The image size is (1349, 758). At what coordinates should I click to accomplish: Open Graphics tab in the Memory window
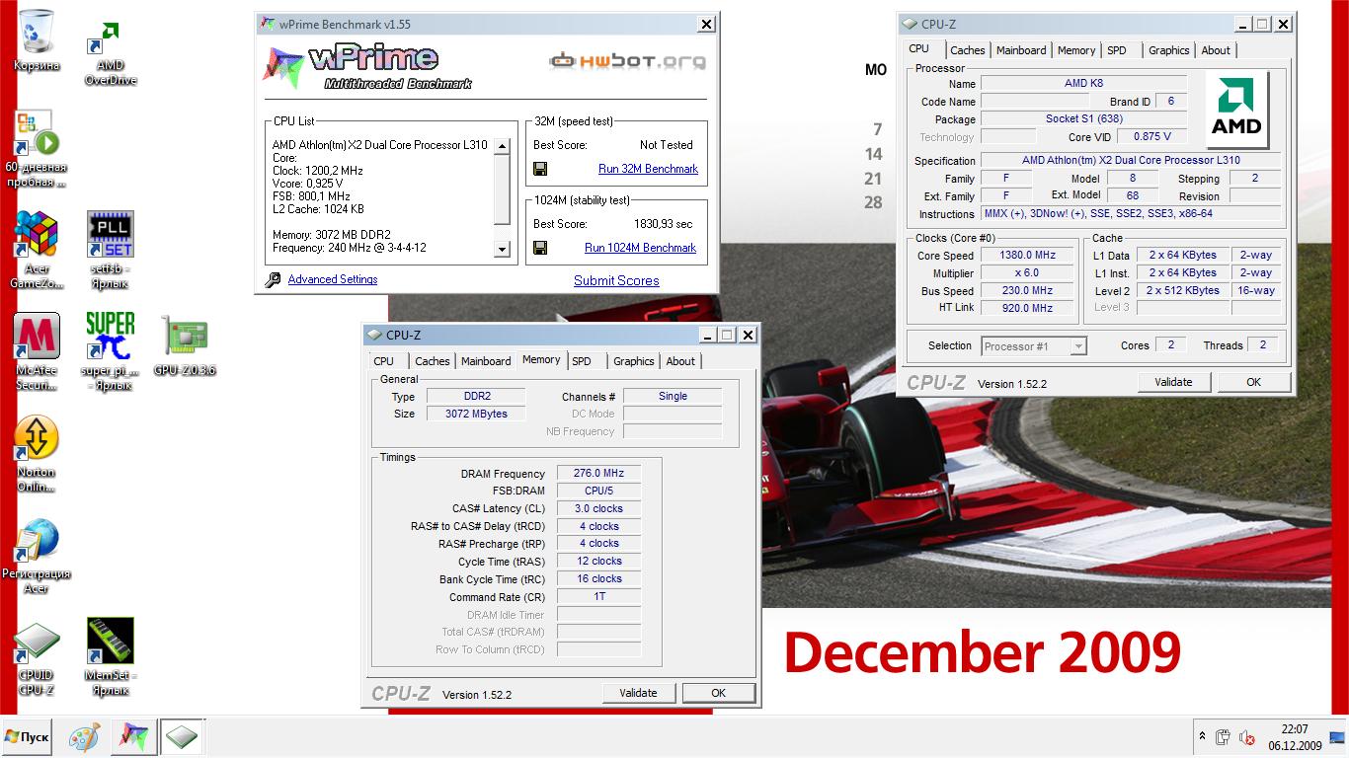[x=634, y=361]
